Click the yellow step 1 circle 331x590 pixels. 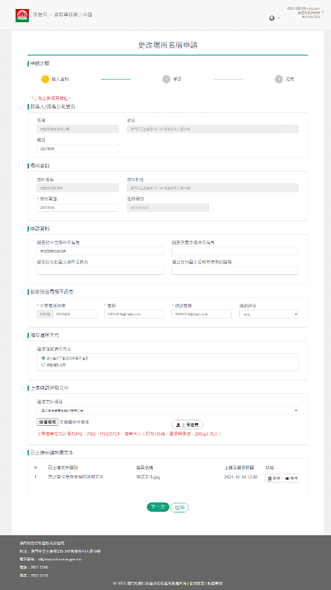45,80
